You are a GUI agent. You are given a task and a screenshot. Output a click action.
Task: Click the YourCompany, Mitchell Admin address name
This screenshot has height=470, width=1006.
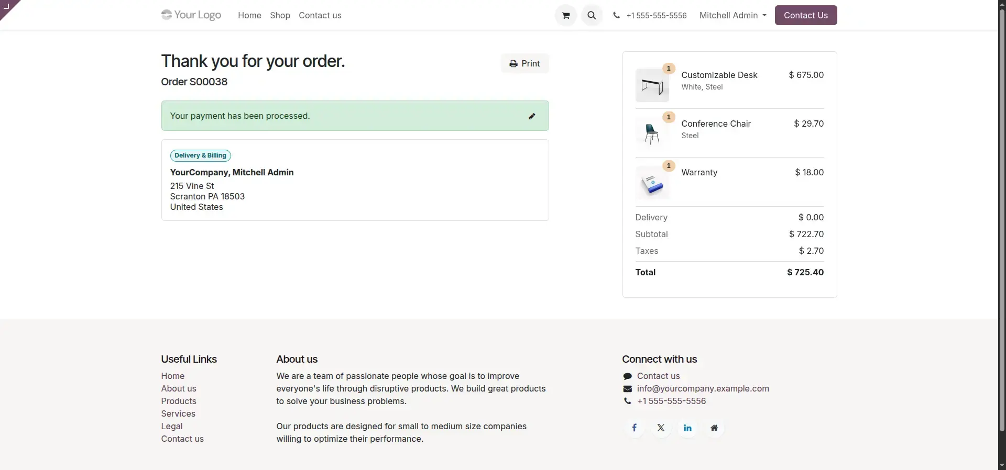pos(232,172)
